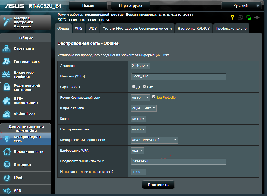
Task: Open the VPN section icon
Action: point(7,191)
